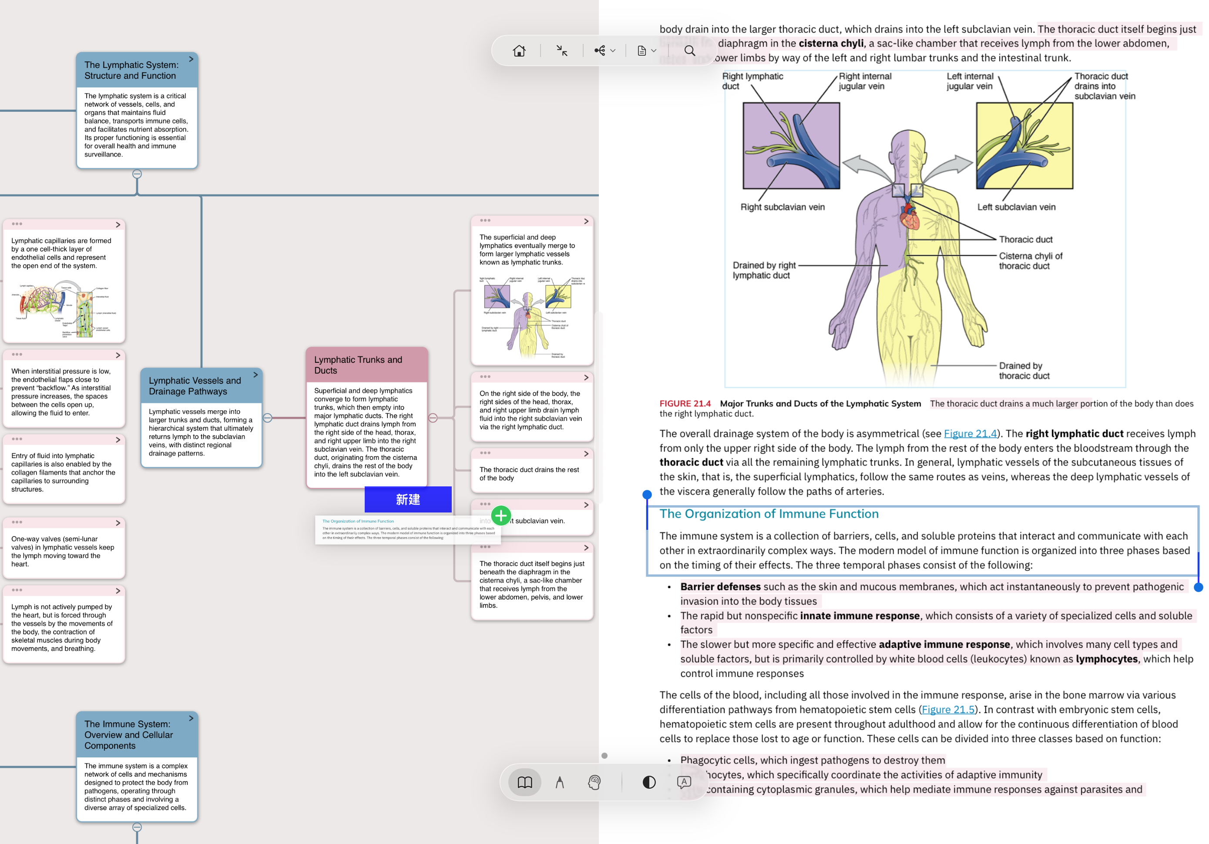
Task: Open search with the magnifier icon
Action: tap(689, 50)
